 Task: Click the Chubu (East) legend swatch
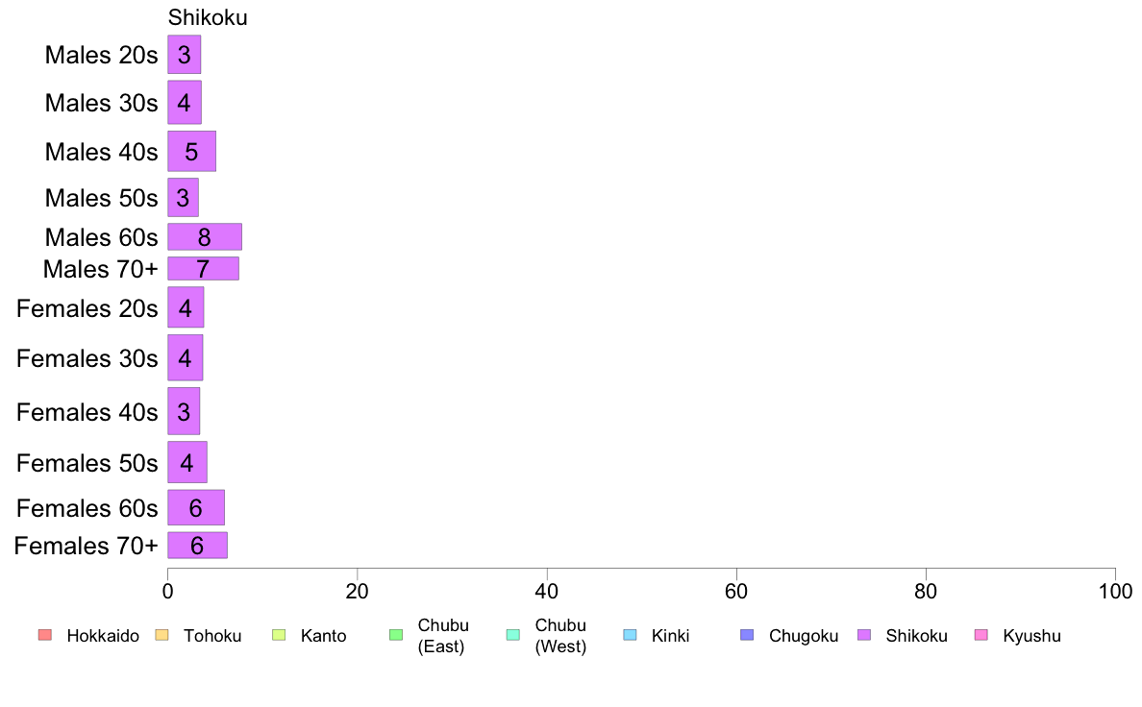pos(396,635)
